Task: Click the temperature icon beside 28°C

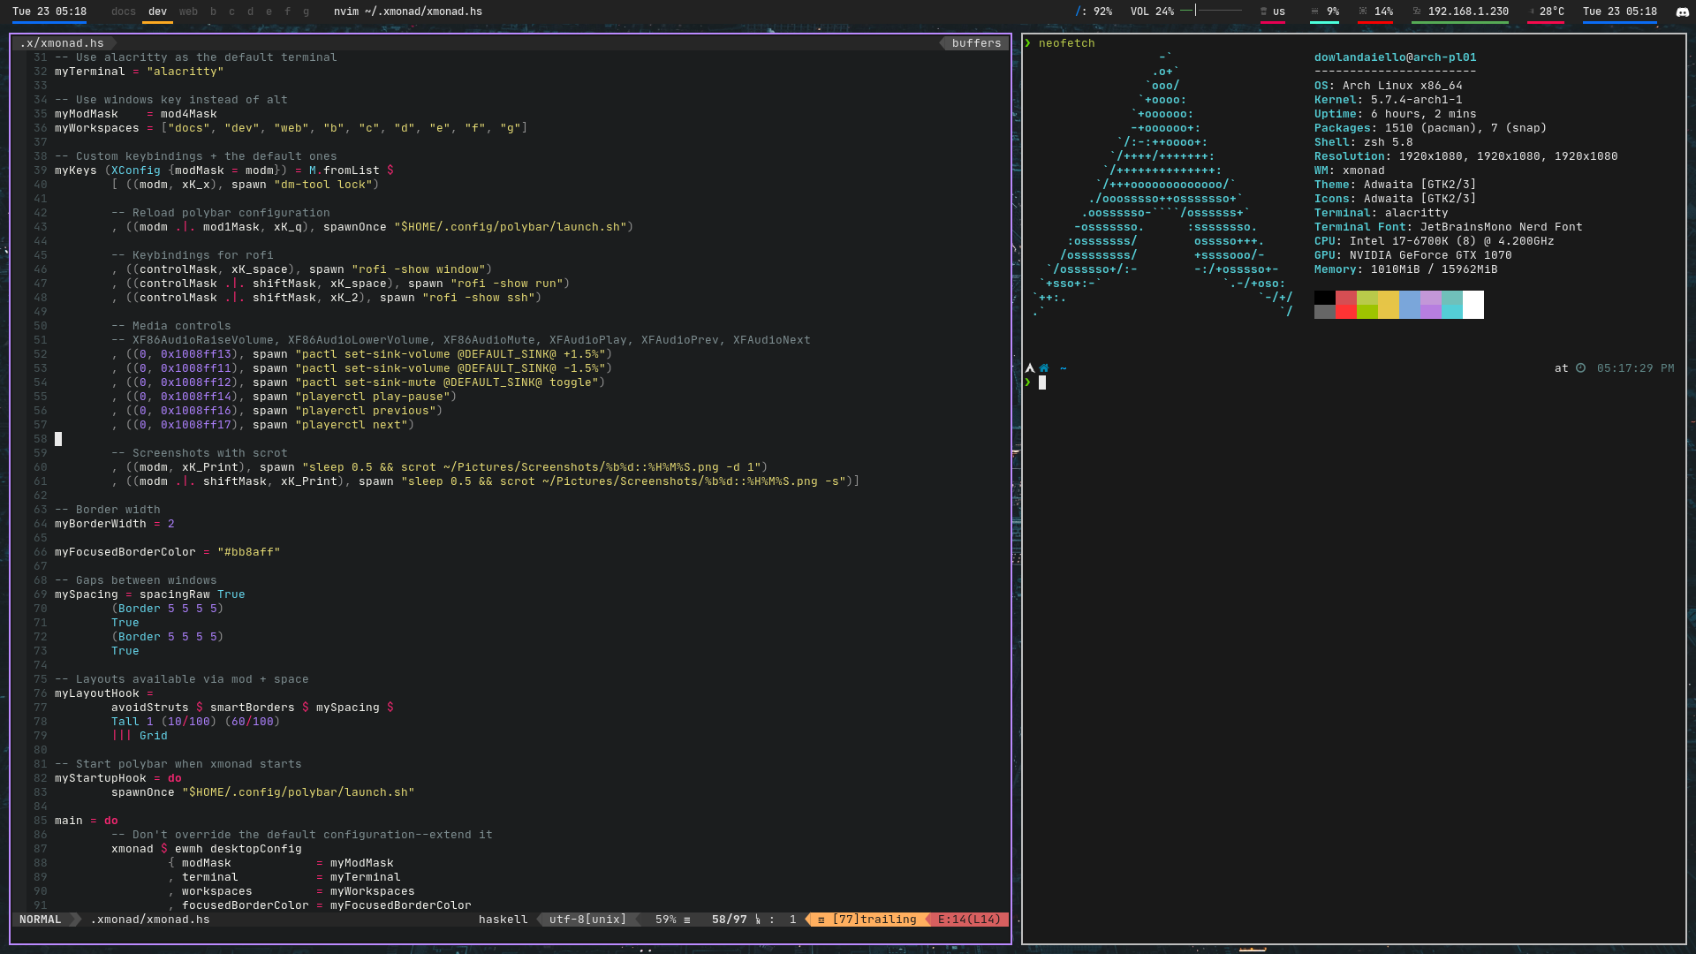Action: [1532, 11]
